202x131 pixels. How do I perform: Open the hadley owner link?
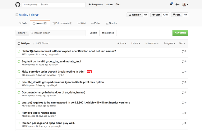23,15
